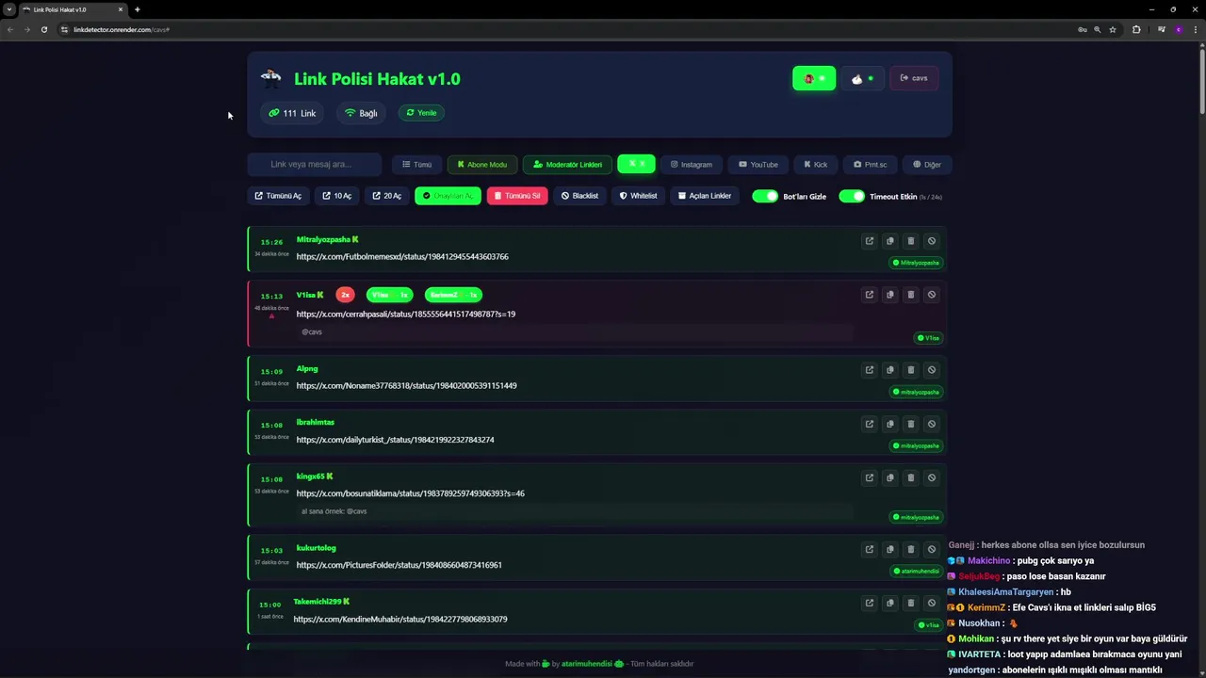Screen dimensions: 1206x678
Task: Open the kingx65 bosunatiklama link
Action: (869, 477)
